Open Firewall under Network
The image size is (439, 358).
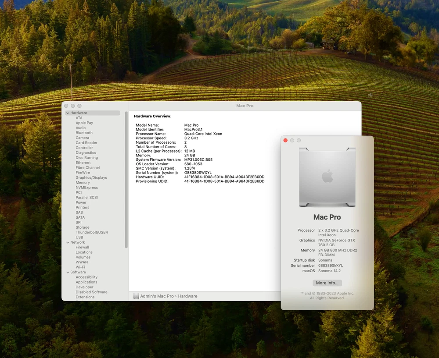(83, 247)
